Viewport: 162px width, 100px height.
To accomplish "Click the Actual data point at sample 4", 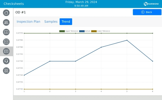I will click(x=101, y=47).
